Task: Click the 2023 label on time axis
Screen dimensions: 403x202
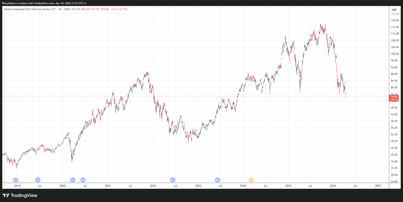Action: pyautogui.click(x=198, y=185)
